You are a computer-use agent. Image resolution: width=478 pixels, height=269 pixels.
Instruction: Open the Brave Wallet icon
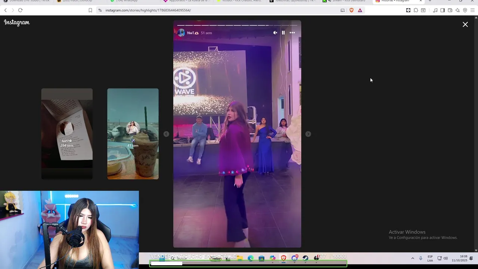click(x=450, y=10)
